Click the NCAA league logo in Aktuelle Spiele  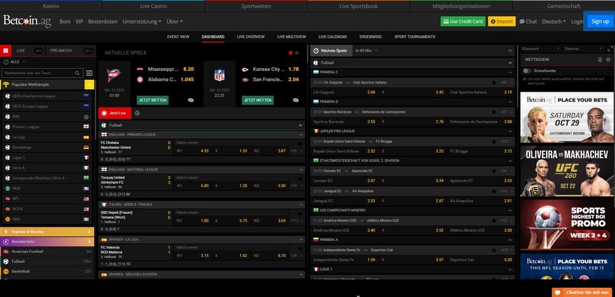click(114, 75)
